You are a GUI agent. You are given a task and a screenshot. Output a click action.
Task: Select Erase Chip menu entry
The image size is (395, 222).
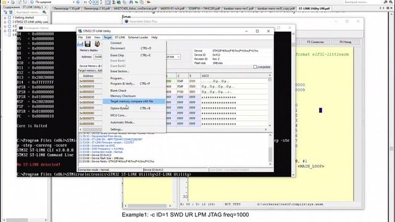tap(135, 55)
